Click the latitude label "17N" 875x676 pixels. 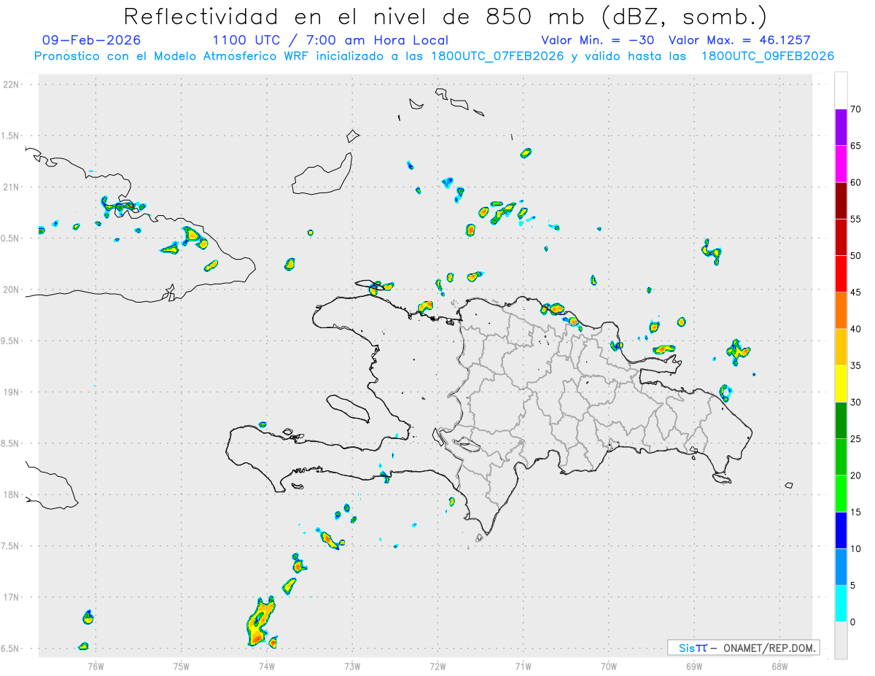coord(12,597)
